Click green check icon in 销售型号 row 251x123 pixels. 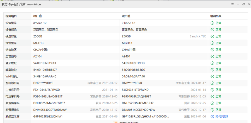[212, 43]
